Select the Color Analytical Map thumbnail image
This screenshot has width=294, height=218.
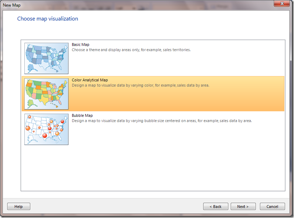pos(46,94)
